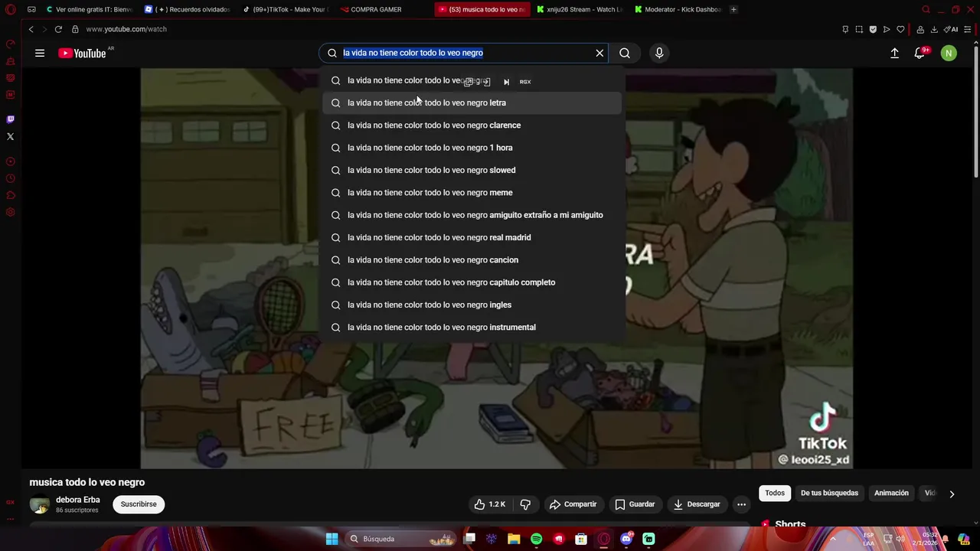This screenshot has width=980, height=551.
Task: Take a snapshot with the capture icon
Action: (x=859, y=29)
